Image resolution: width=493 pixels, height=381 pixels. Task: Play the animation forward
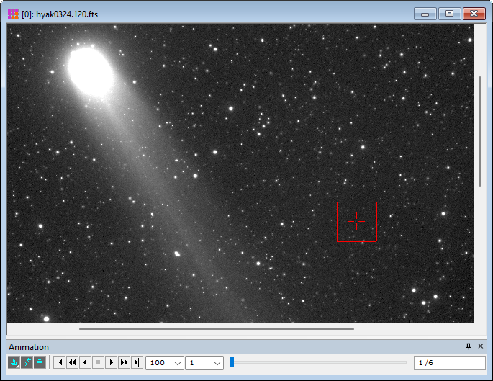point(111,362)
